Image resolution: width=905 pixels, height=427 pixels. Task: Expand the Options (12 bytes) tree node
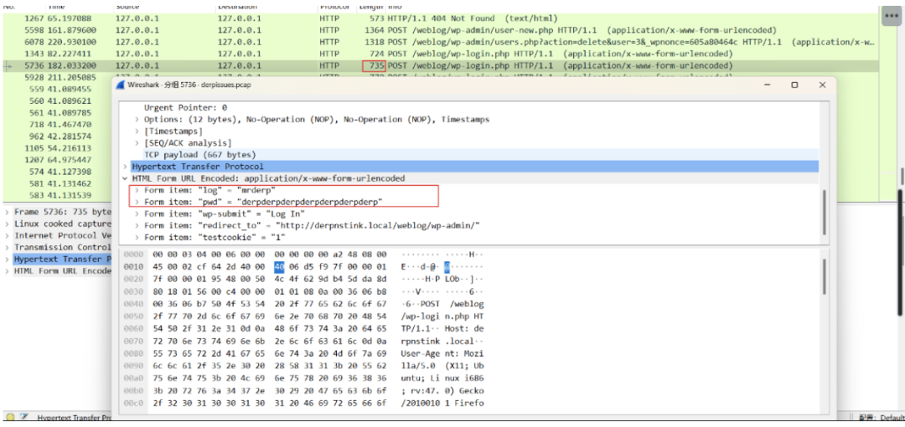(x=137, y=120)
